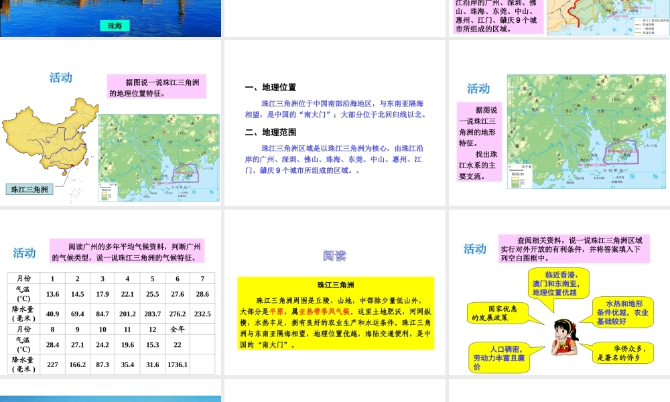Click the 珠江三角洲 callout label under China map
This screenshot has width=670, height=402.
(x=29, y=189)
